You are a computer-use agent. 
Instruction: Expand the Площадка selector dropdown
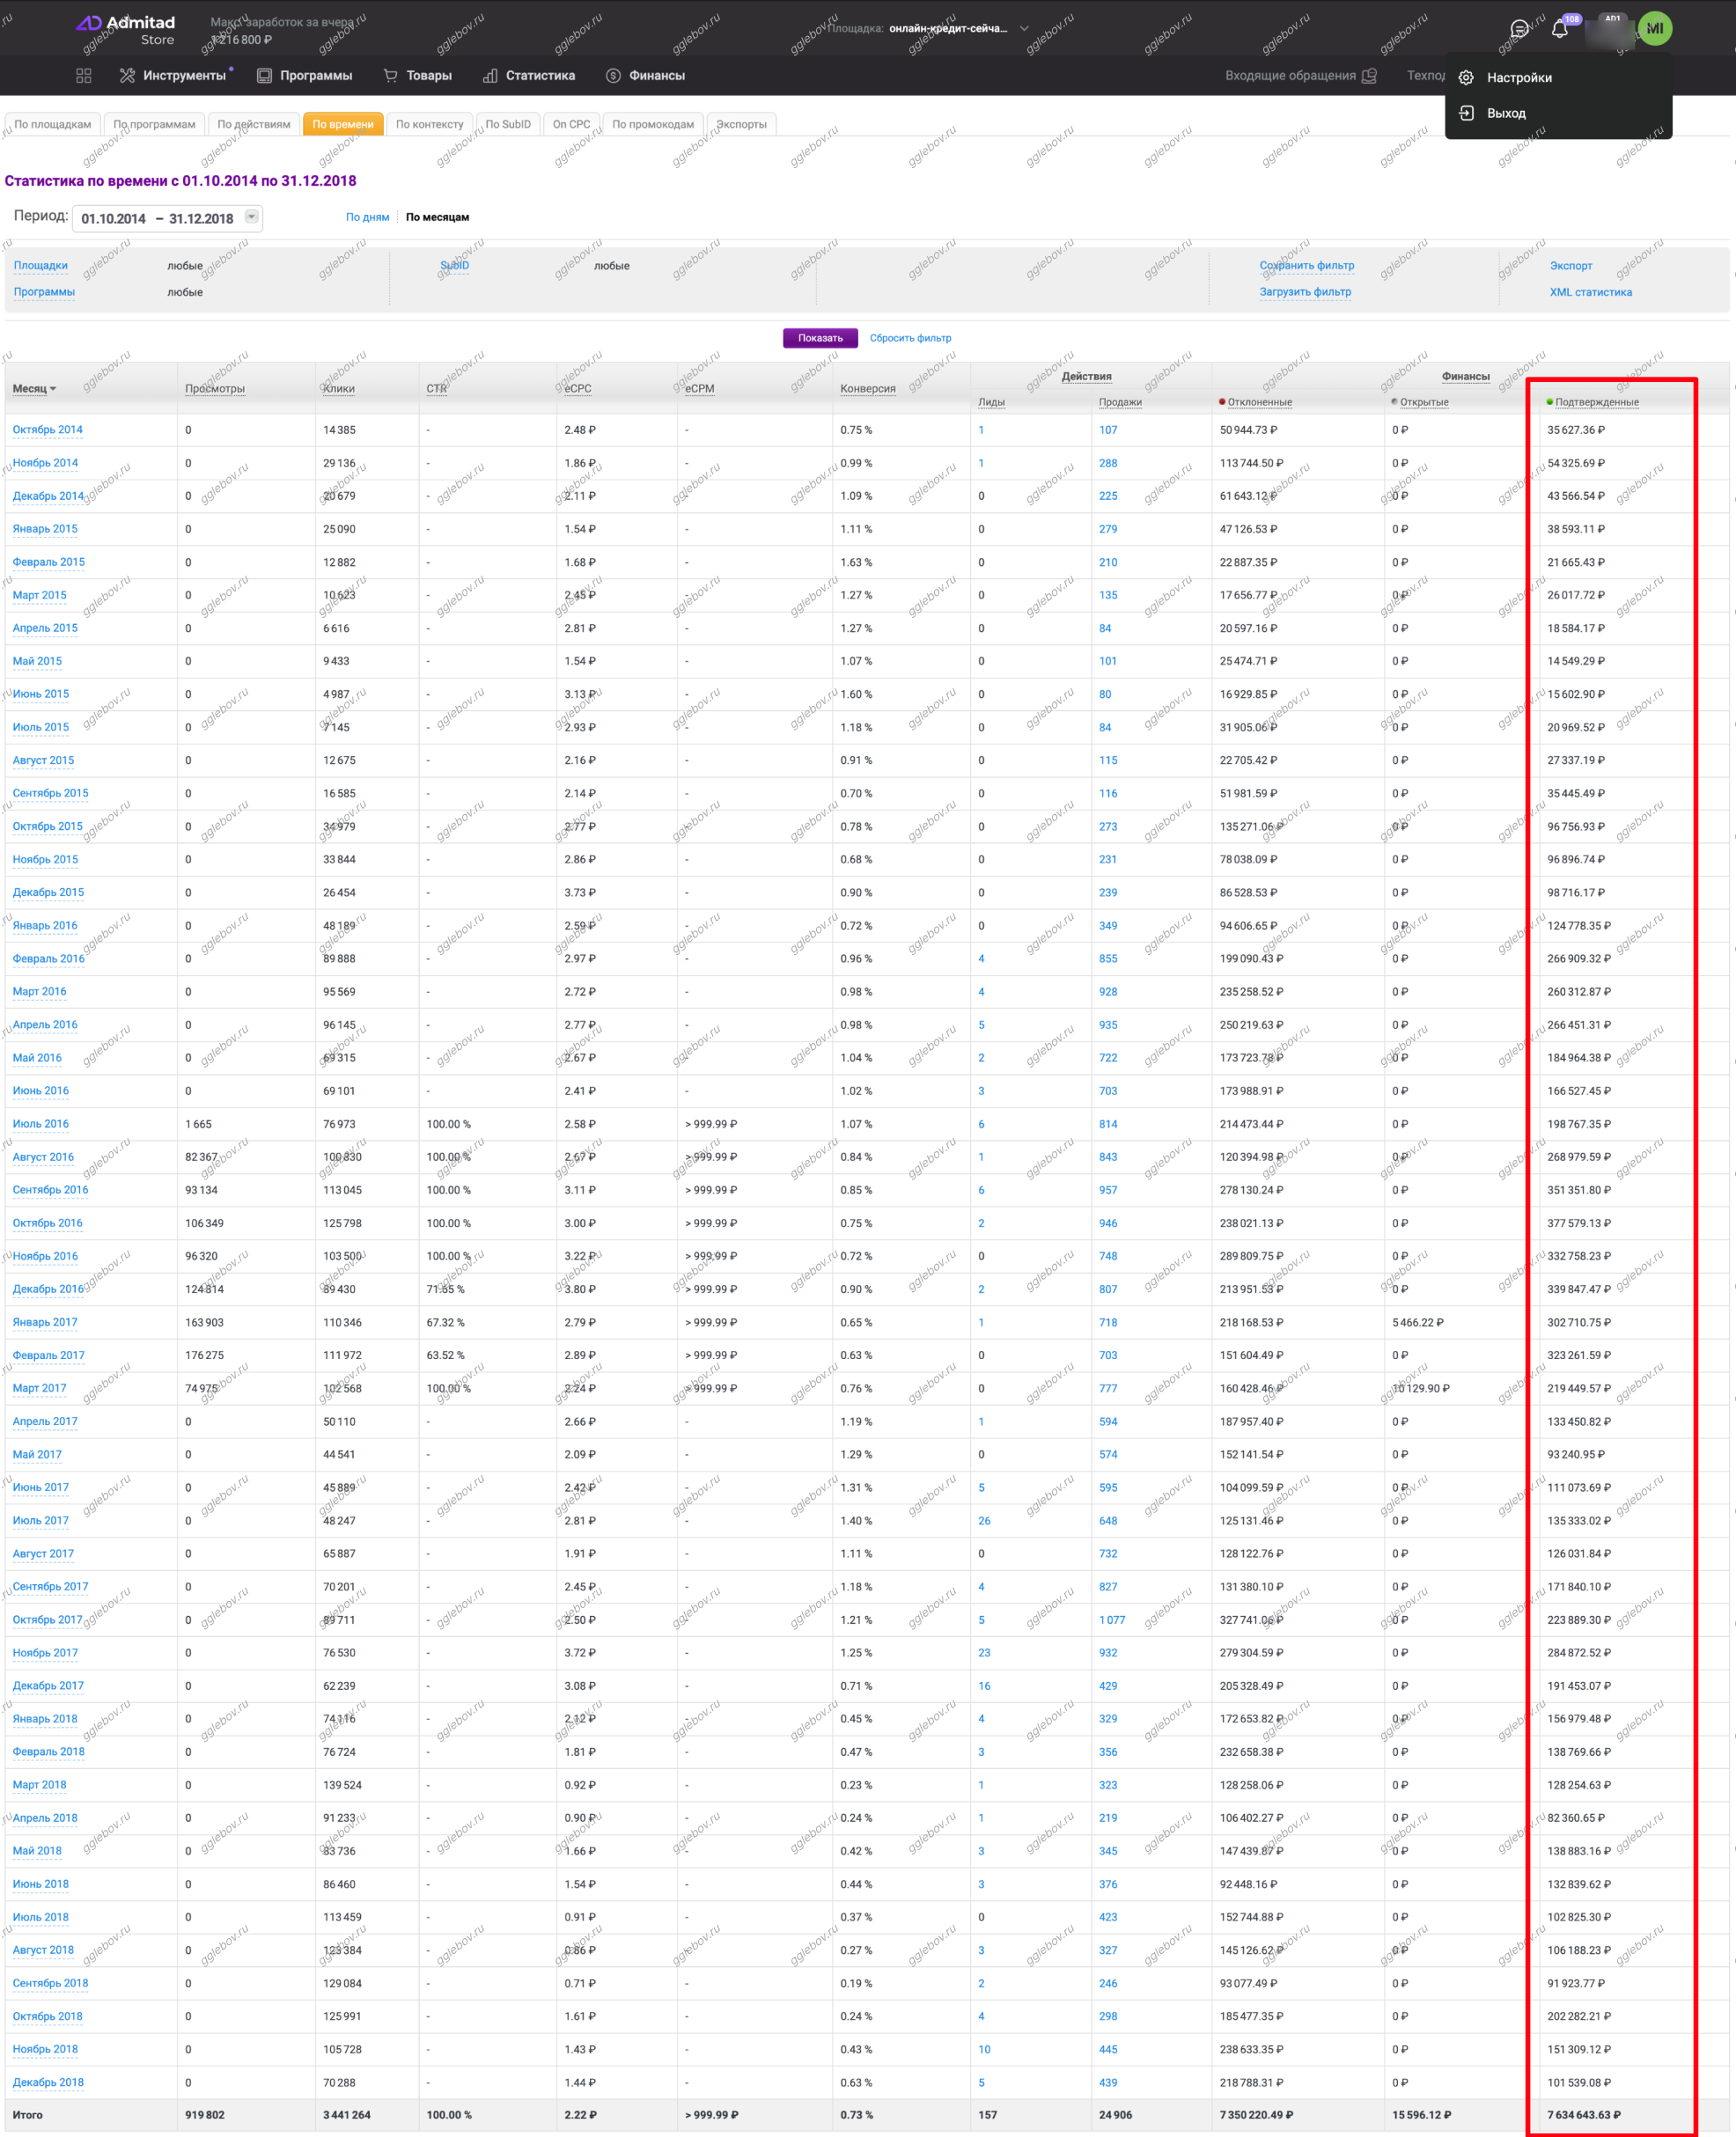click(1024, 29)
